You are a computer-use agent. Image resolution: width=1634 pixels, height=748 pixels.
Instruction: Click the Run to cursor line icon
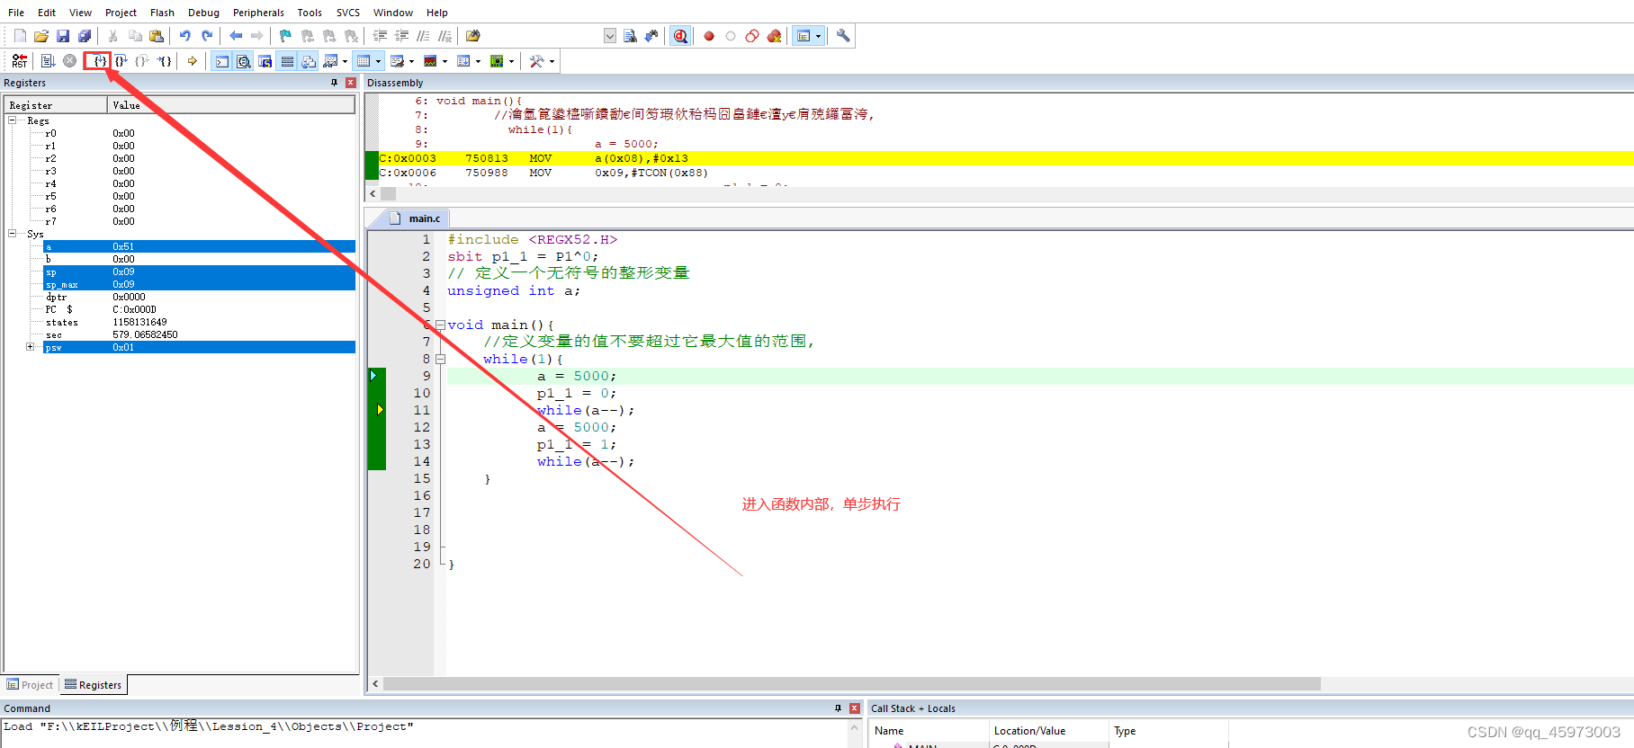(165, 61)
